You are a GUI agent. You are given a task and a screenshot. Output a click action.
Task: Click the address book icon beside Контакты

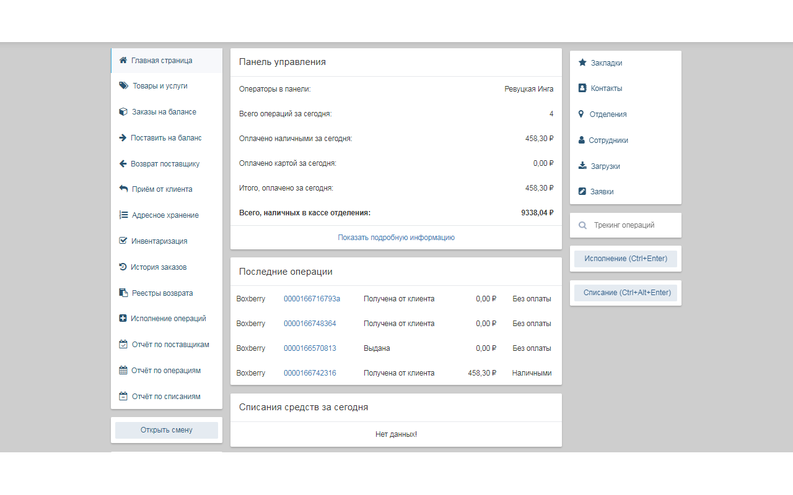(582, 88)
